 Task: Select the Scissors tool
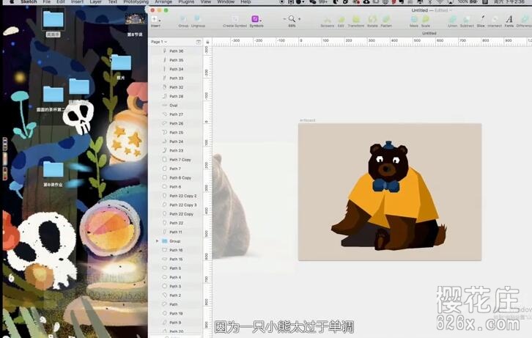pos(327,20)
